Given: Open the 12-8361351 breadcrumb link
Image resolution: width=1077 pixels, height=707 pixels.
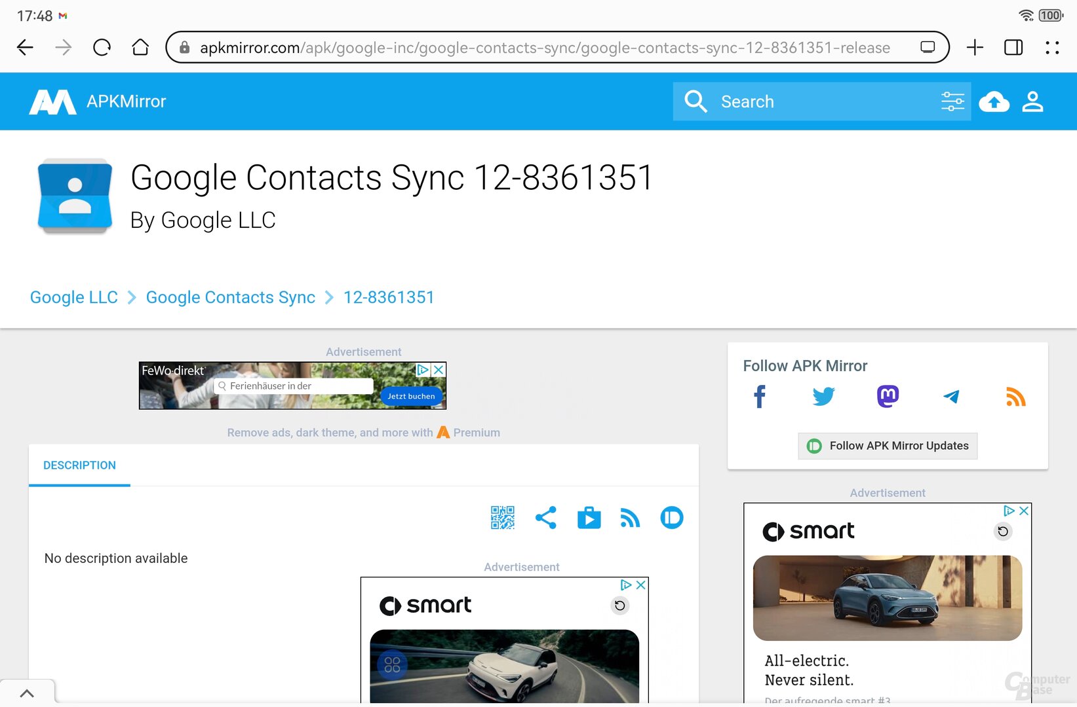Looking at the screenshot, I should coord(389,297).
